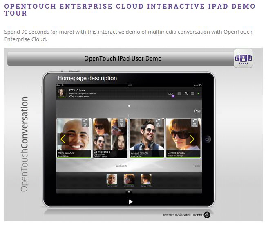Click the OpenTouchConversation vertical label
Viewport: 268px width, 225px height.
point(24,144)
